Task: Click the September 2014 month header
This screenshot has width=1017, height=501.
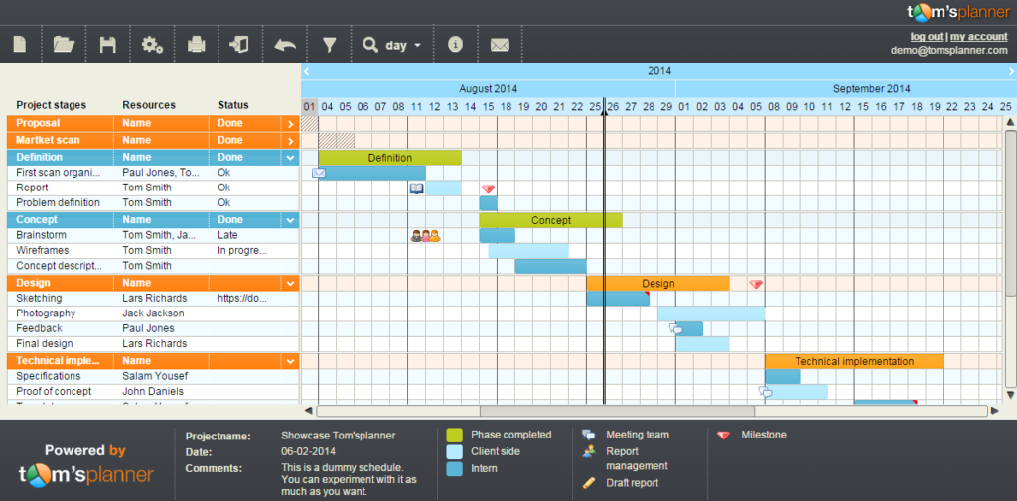Action: point(872,89)
